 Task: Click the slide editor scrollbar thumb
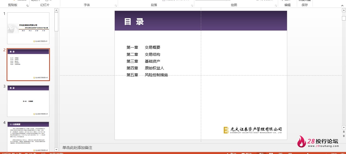344,18
